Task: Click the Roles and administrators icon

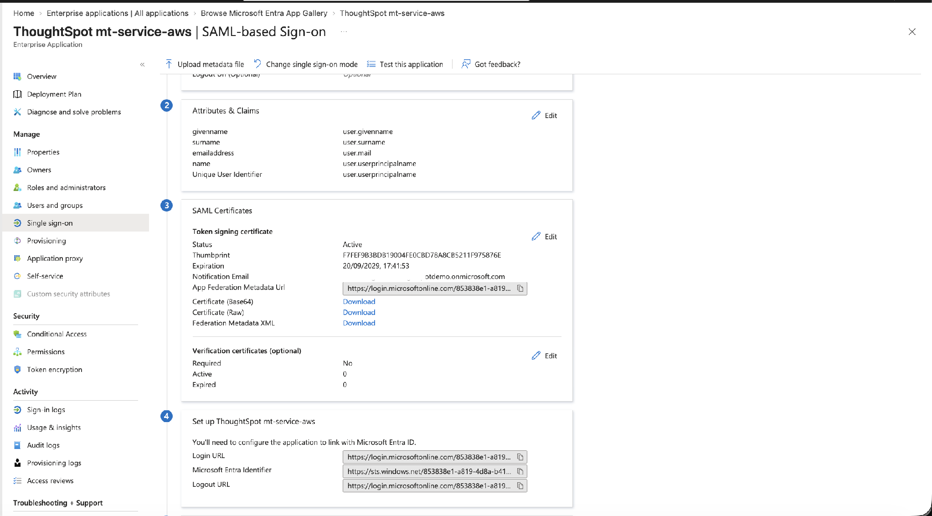Action: tap(17, 187)
